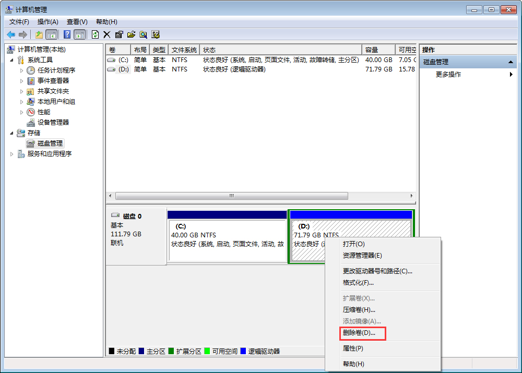Click the Delete (X) toolbar icon
The image size is (522, 373).
pos(106,34)
